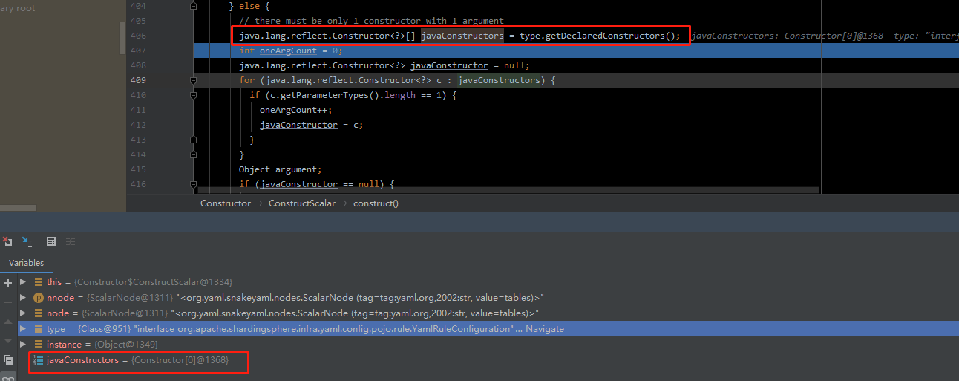Click the Run to Cursor icon
This screenshot has width=959, height=381.
click(27, 241)
